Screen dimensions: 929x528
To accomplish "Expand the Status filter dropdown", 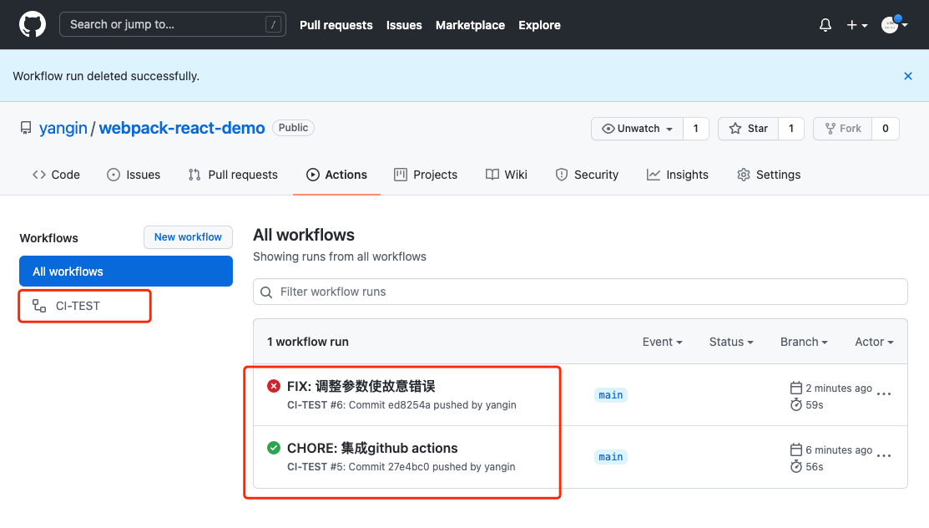I will coord(731,342).
